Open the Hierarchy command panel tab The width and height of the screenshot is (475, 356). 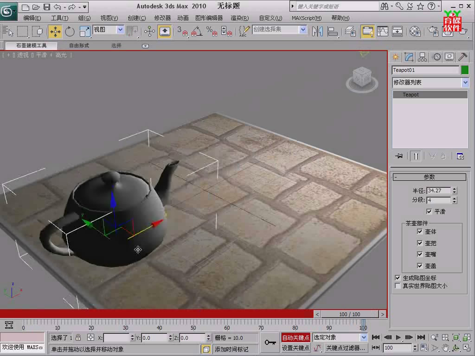click(422, 57)
